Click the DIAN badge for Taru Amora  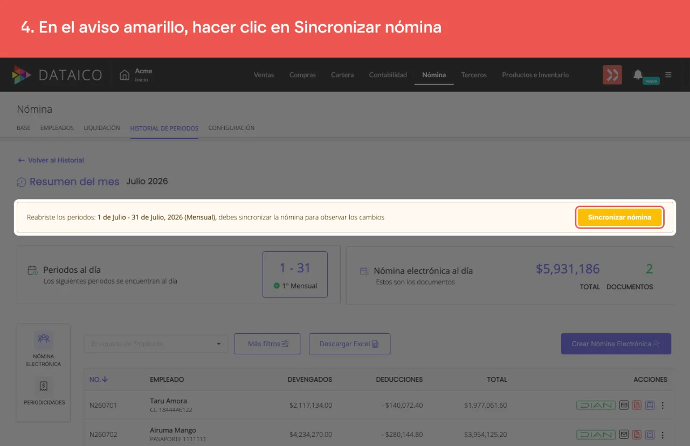[596, 405]
